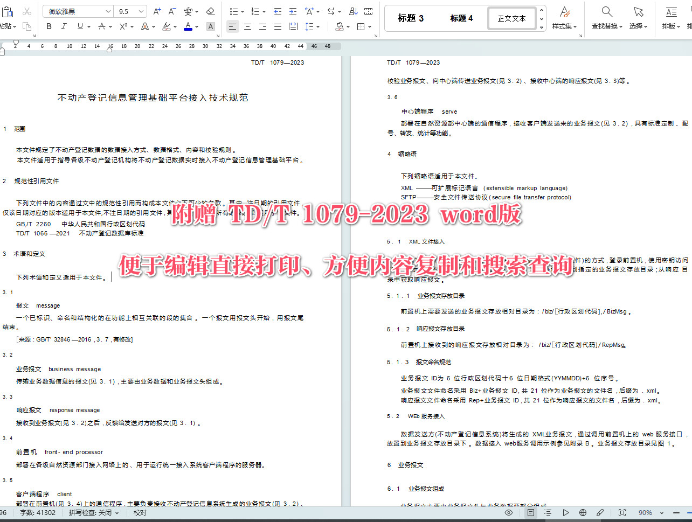Select the 标题 3 style
This screenshot has height=522, width=692.
411,18
